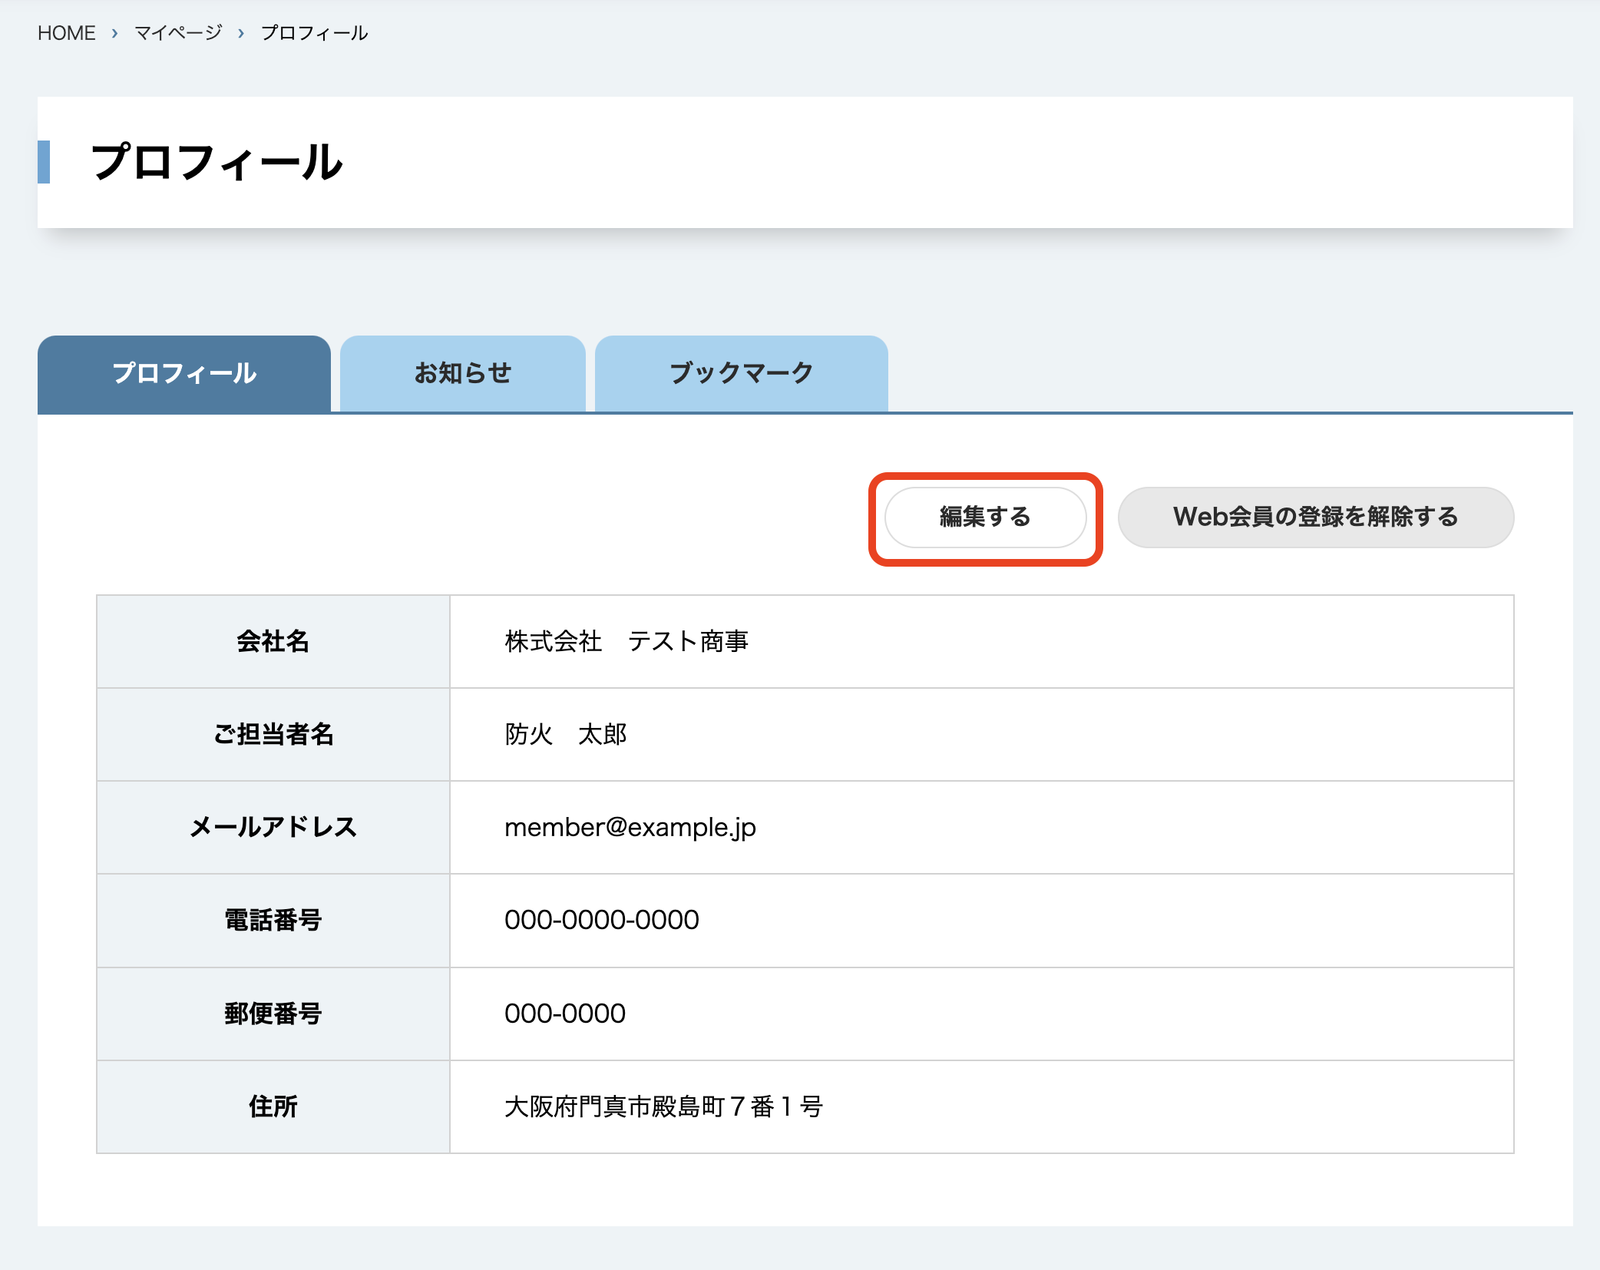Switch to the お知らせ tab

(462, 374)
